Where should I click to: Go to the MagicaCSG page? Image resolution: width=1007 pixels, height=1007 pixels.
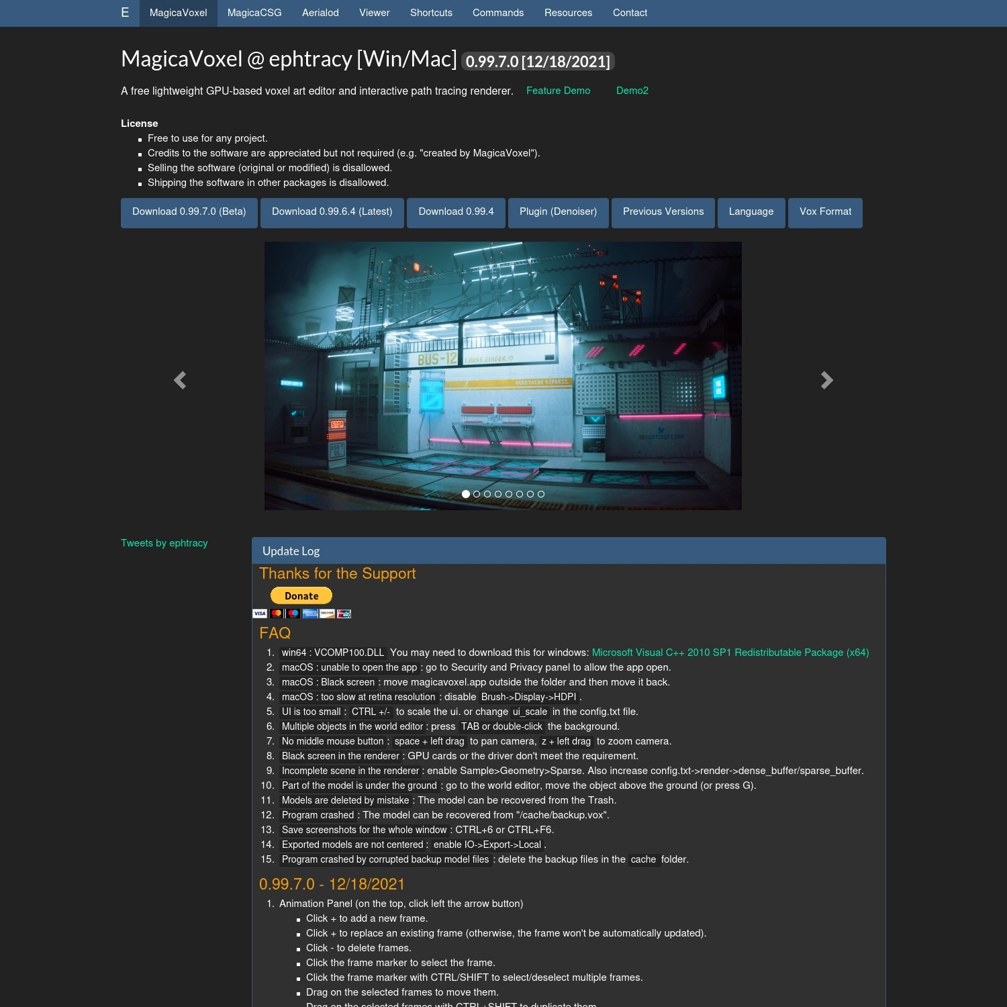click(x=254, y=13)
